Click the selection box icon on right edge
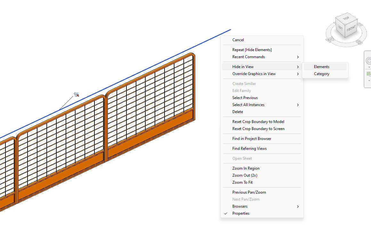 click(x=368, y=73)
